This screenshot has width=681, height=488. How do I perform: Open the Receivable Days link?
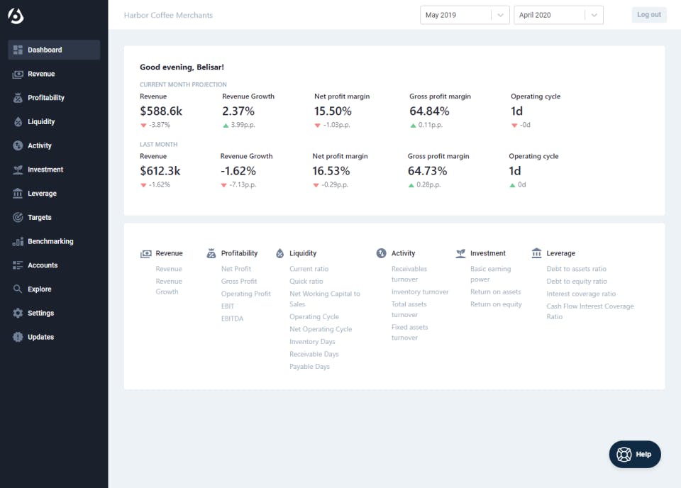pos(314,354)
